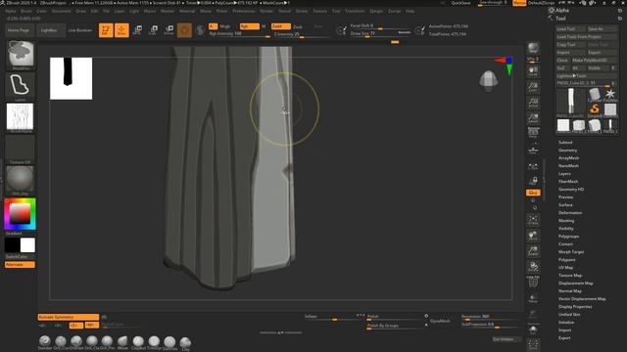This screenshot has width=627, height=352.
Task: Expand the Layers section
Action: pos(564,174)
